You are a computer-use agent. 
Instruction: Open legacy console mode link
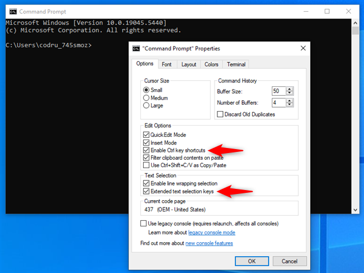(212, 233)
